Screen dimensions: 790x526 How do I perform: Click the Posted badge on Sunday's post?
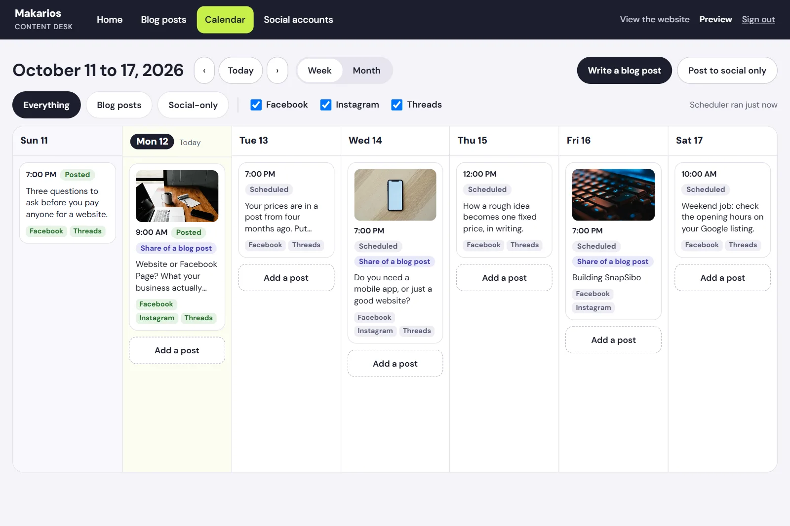[78, 175]
